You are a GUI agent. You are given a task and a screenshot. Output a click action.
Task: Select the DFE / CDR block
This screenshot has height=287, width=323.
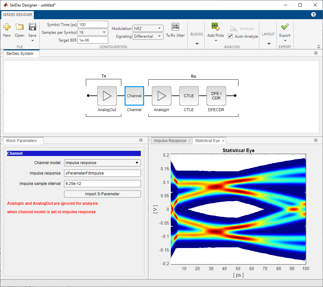(x=216, y=96)
